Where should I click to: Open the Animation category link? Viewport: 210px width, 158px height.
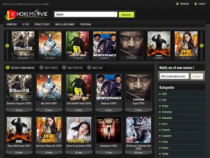[x=167, y=118]
